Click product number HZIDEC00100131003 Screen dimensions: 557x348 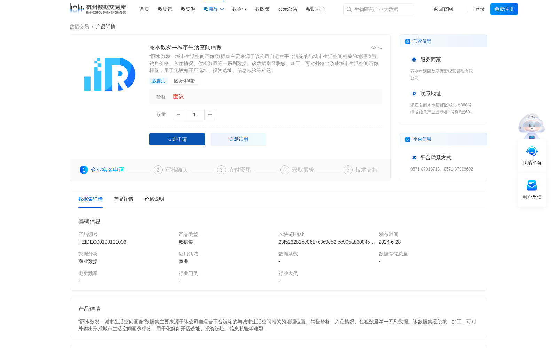(102, 242)
